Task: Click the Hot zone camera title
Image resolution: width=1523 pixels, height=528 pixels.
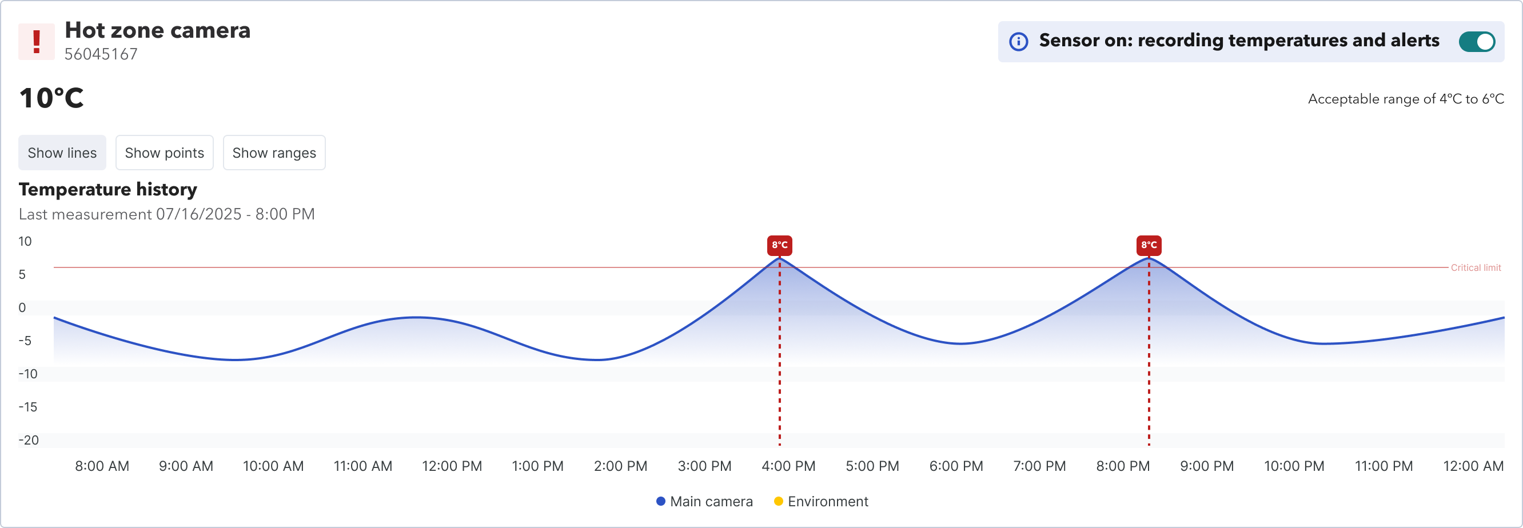Action: (157, 30)
